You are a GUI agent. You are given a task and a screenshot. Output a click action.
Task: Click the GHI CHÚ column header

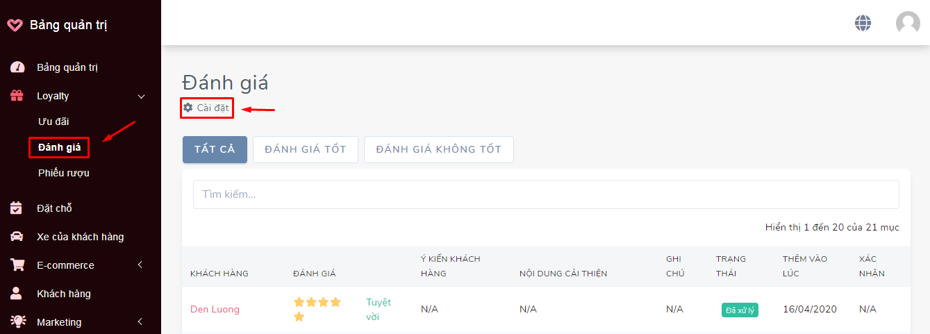[x=675, y=266]
